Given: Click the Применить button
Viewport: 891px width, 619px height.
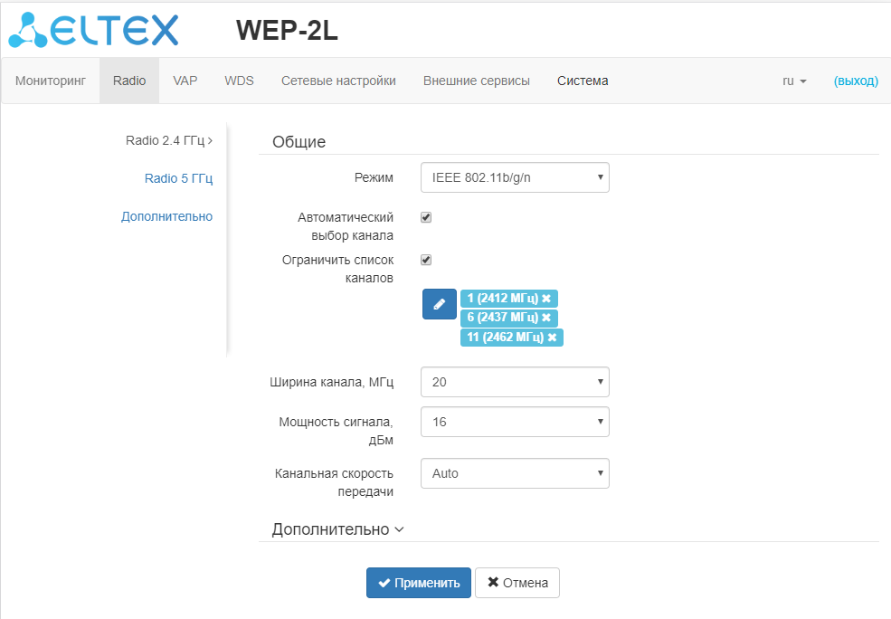Looking at the screenshot, I should pos(419,583).
